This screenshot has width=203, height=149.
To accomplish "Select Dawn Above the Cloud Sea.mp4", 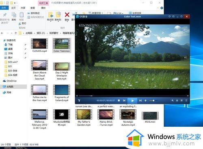I will pos(39,70).
